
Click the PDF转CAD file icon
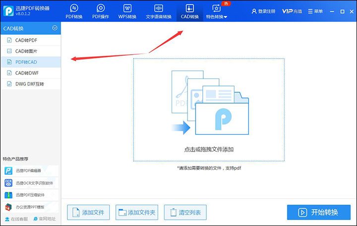[9, 62]
